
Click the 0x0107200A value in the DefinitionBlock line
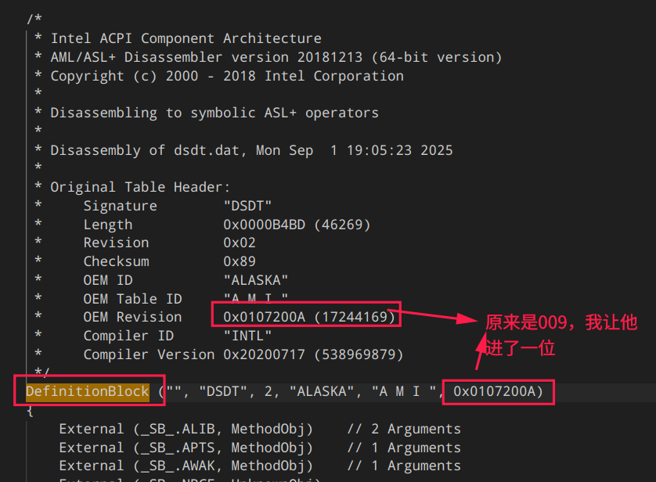pos(495,391)
